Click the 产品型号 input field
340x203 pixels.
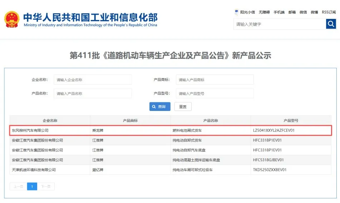pos(215,93)
